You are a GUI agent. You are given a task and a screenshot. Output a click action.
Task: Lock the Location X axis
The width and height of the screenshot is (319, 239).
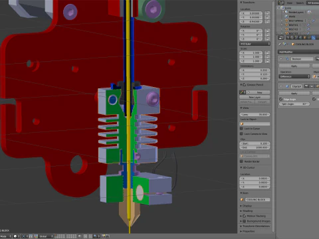(x=267, y=13)
